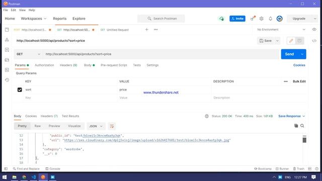Click the Save button
Screen dimensions: 322x181
click(266, 41)
